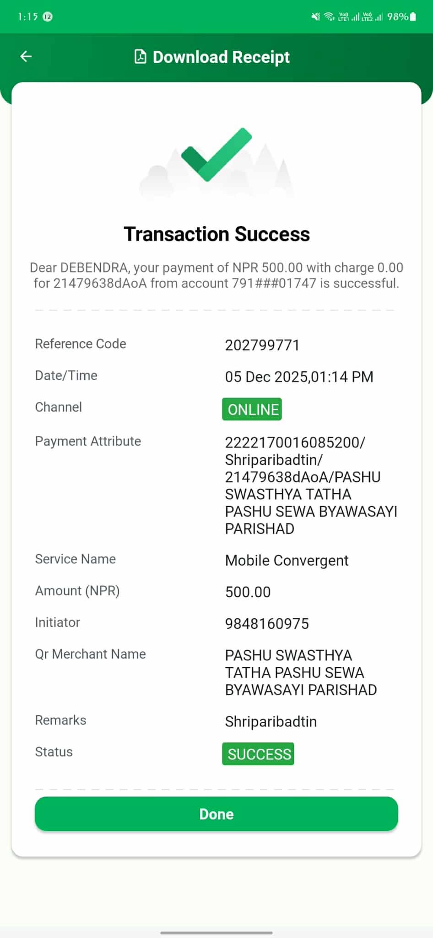Click the PDF download receipt icon
The image size is (433, 938).
(x=140, y=57)
